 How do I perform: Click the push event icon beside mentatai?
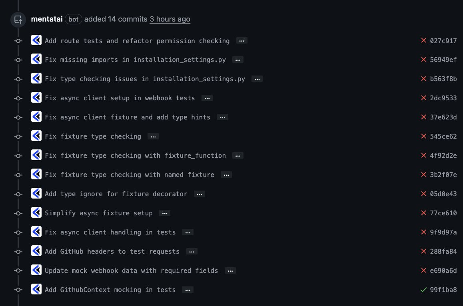[18, 20]
